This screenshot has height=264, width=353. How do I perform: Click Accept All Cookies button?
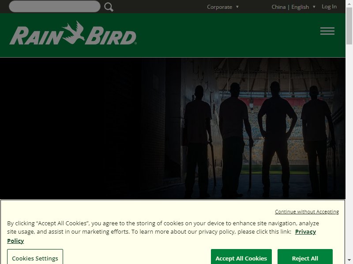(241, 257)
